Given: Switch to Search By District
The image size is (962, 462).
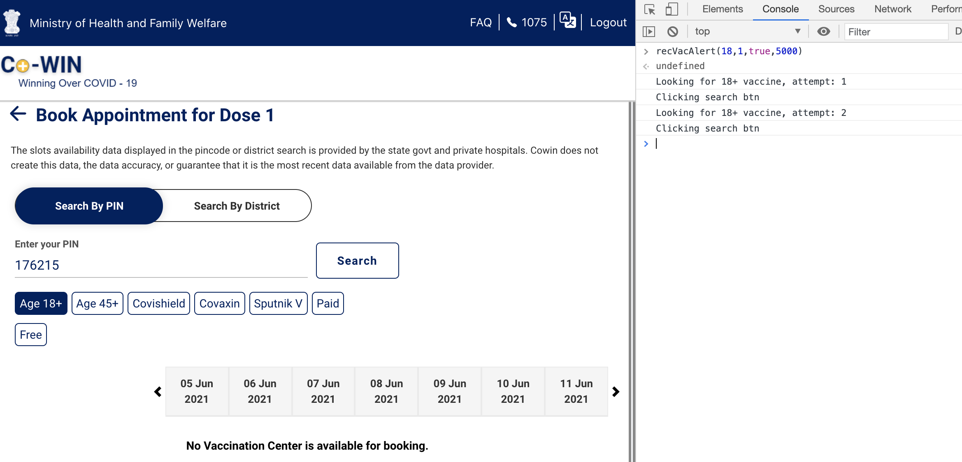Looking at the screenshot, I should (237, 206).
